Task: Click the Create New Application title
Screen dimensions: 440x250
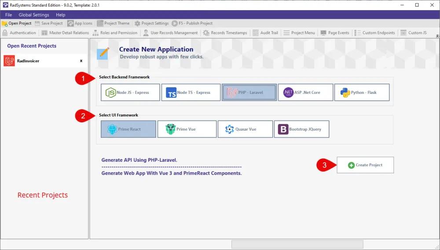Action: point(156,49)
